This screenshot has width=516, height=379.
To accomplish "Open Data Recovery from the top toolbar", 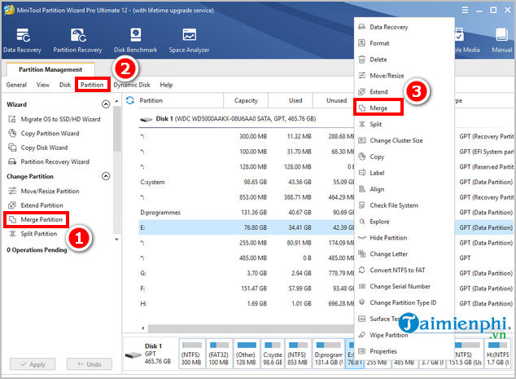I will click(x=22, y=40).
